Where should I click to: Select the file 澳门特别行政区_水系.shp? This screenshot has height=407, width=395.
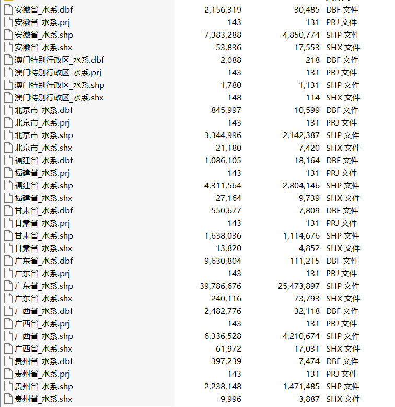pyautogui.click(x=60, y=85)
